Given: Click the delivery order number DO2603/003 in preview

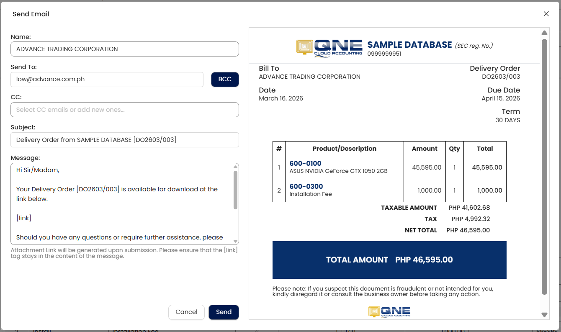Looking at the screenshot, I should pos(501,77).
